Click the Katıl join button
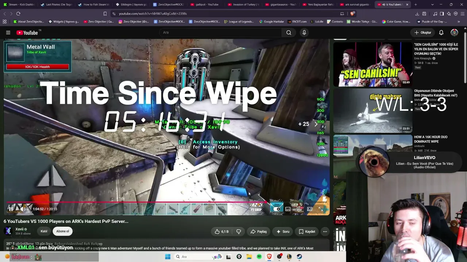Screen dimensions: 467x262 click(44, 231)
